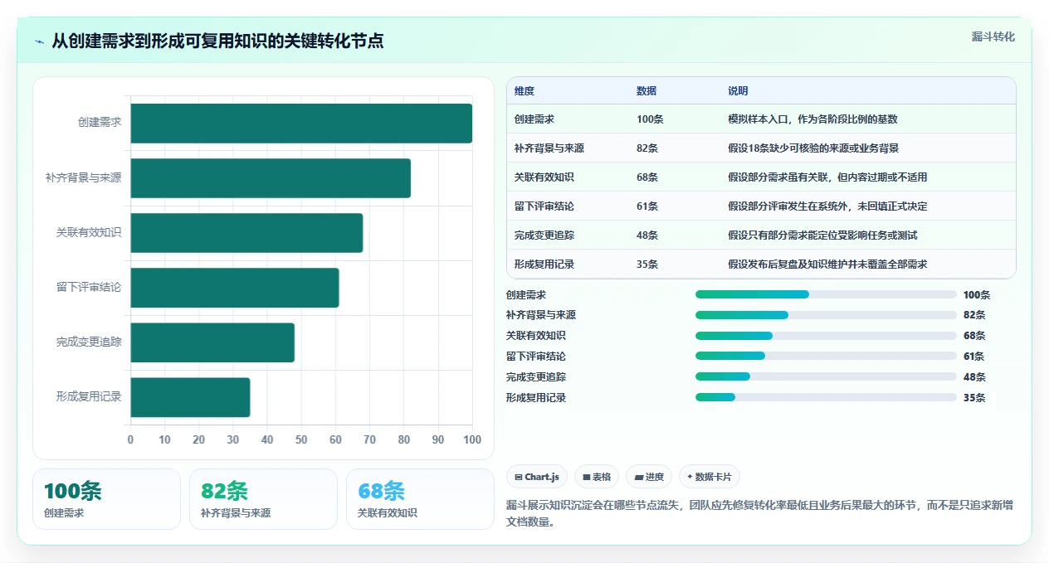This screenshot has width=1049, height=563.
Task: Open the 100条 创建需求 data card
Action: pyautogui.click(x=106, y=499)
